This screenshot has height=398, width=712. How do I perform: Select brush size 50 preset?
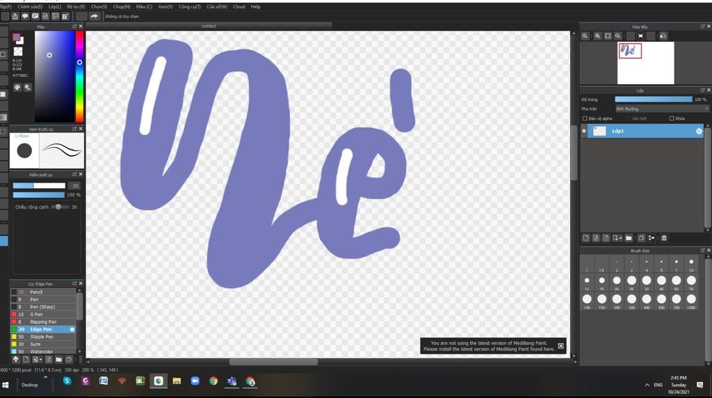(x=676, y=283)
